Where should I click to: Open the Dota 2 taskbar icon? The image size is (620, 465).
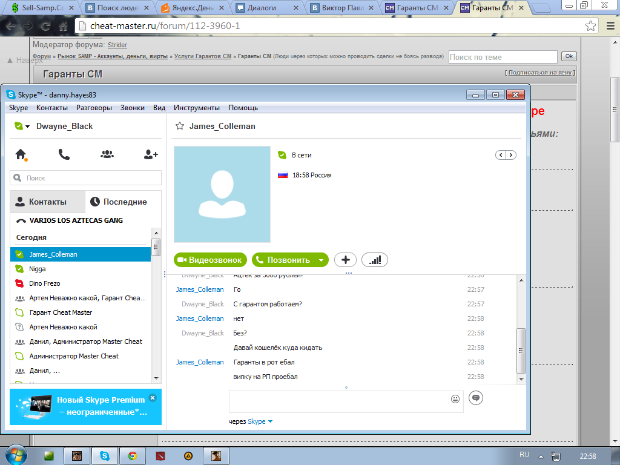point(160,456)
